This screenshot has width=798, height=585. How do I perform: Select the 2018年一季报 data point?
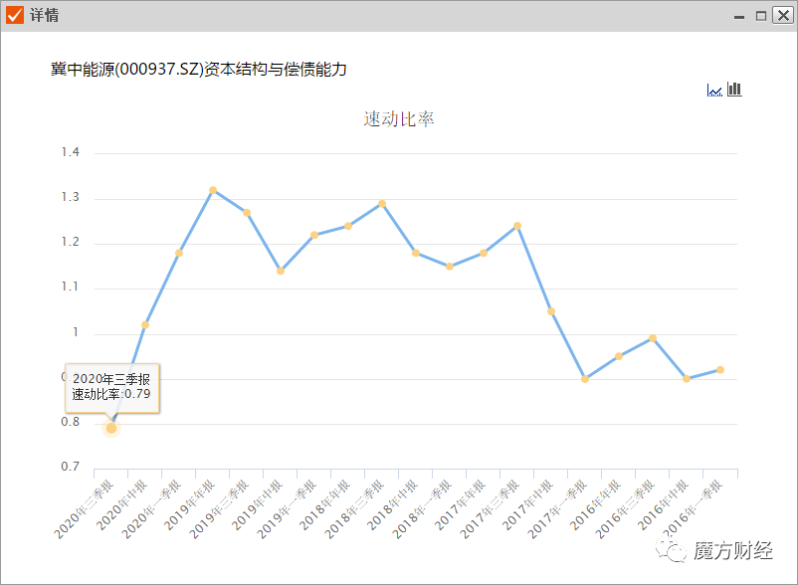450,266
